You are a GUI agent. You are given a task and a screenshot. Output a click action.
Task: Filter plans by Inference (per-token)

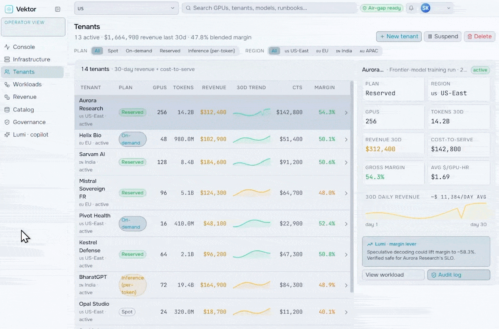point(211,51)
